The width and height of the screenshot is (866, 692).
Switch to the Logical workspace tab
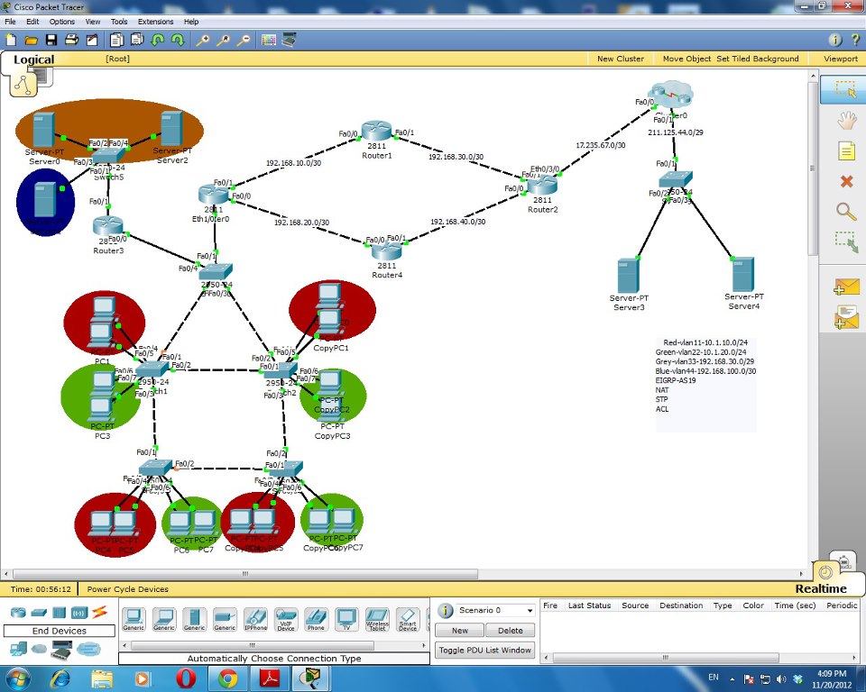tap(33, 59)
